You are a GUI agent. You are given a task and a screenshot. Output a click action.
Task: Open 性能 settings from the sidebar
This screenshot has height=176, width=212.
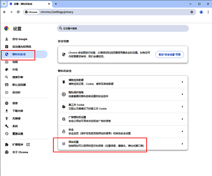pos(15,62)
